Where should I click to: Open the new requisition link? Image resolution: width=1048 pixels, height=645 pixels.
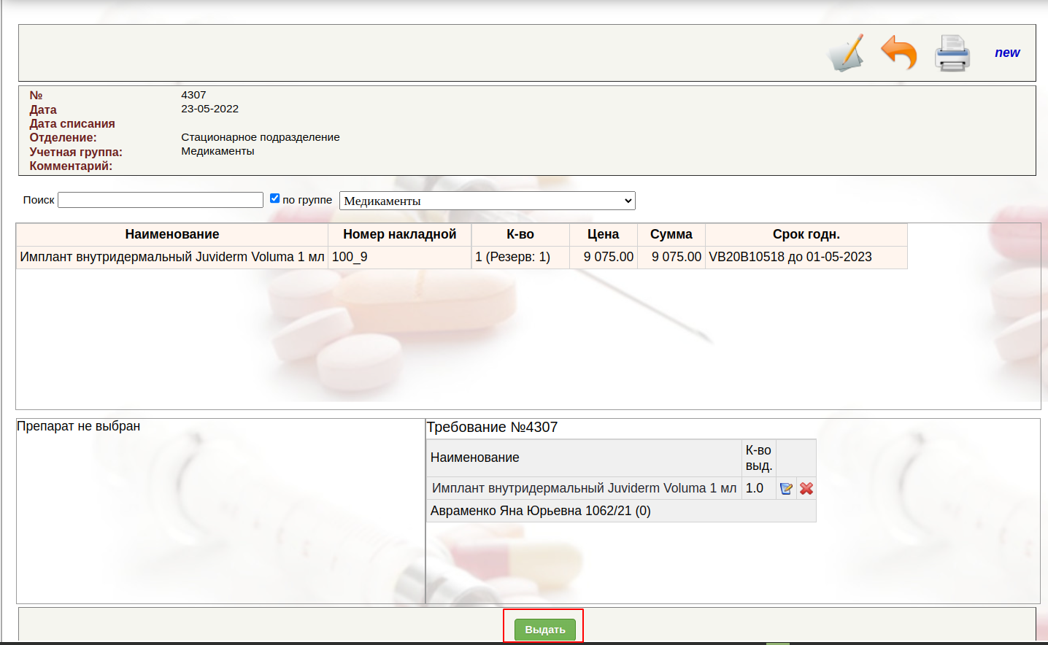[1006, 53]
